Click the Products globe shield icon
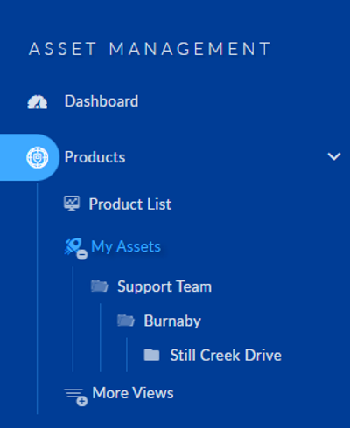Screen dimensions: 350x428 click(x=38, y=157)
